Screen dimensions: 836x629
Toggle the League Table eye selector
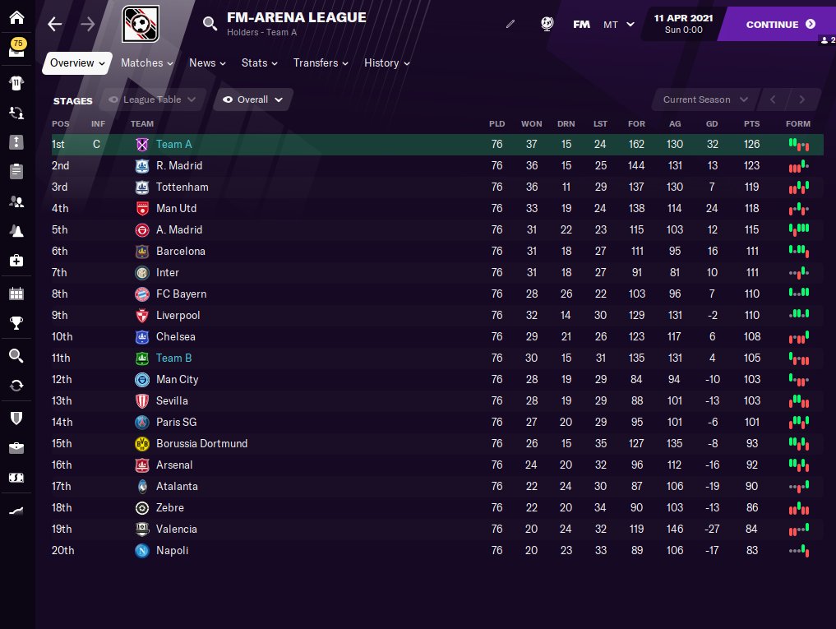[152, 99]
